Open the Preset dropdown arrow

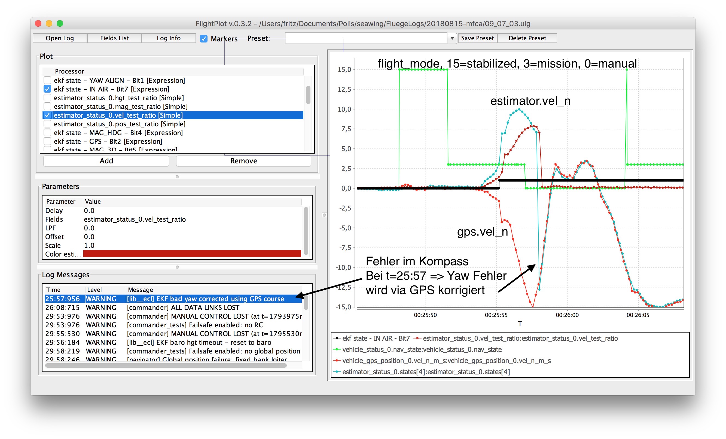pos(452,38)
